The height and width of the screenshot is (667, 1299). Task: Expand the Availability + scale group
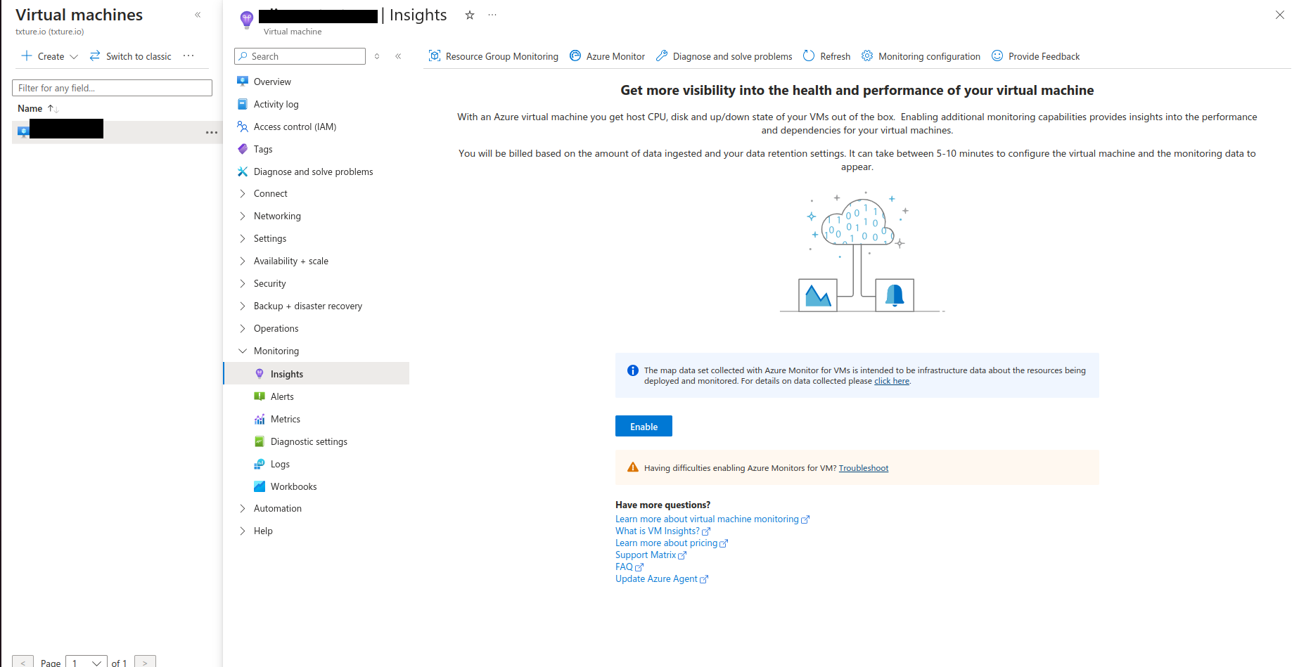(243, 261)
